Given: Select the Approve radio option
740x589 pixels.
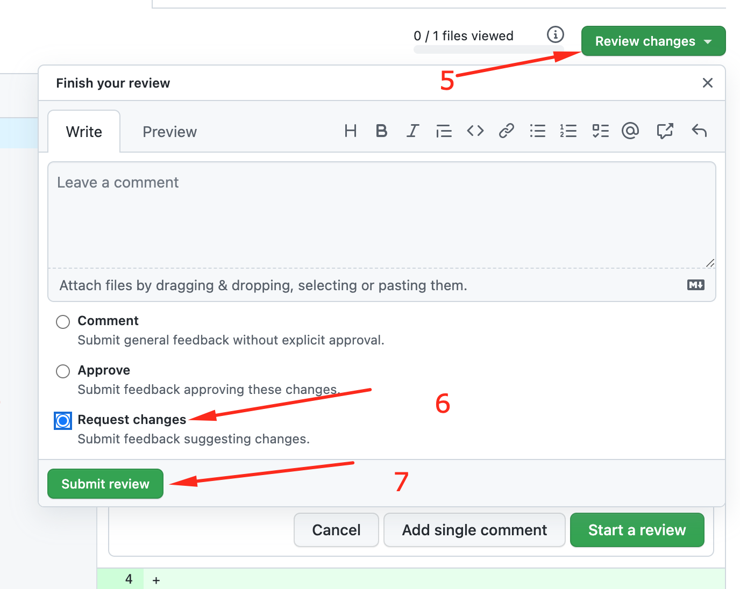Looking at the screenshot, I should [x=63, y=371].
